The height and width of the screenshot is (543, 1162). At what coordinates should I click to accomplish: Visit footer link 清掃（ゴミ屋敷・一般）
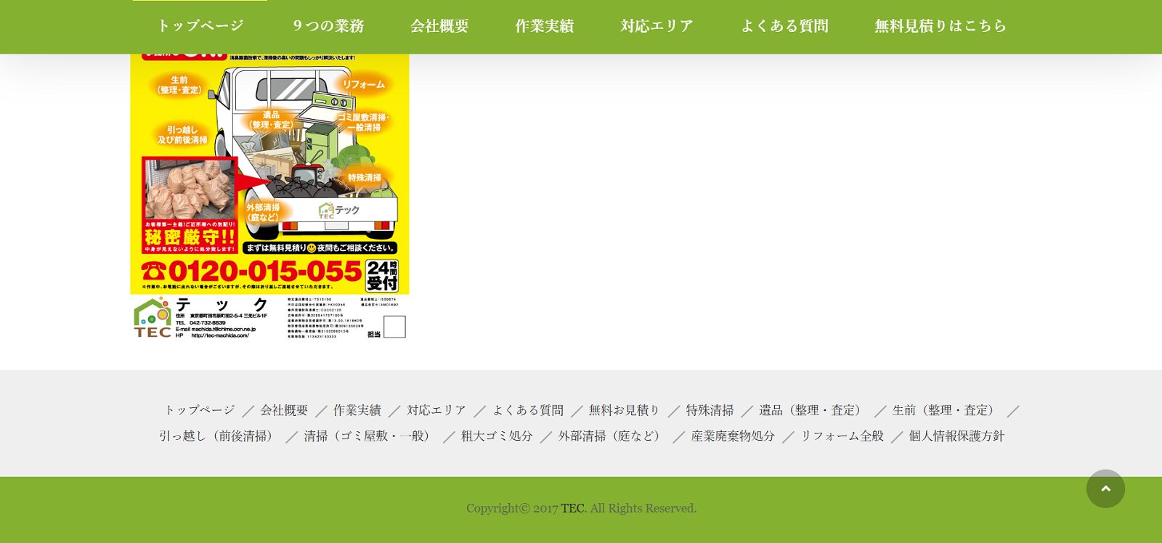point(370,436)
